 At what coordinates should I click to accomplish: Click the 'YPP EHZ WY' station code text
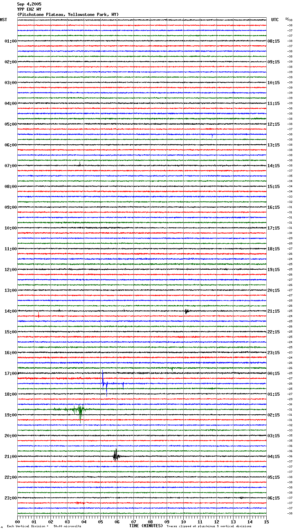pos(29,9)
